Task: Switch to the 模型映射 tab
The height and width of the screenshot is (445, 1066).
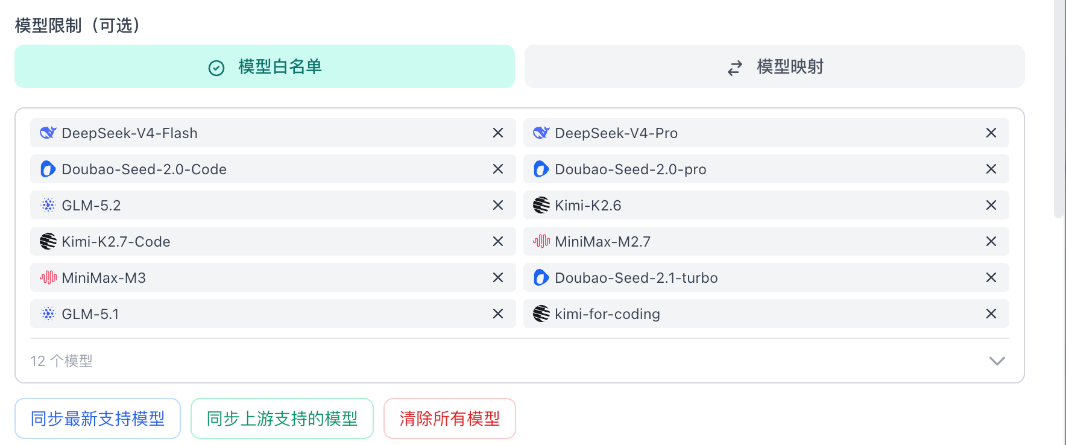Action: [x=775, y=66]
